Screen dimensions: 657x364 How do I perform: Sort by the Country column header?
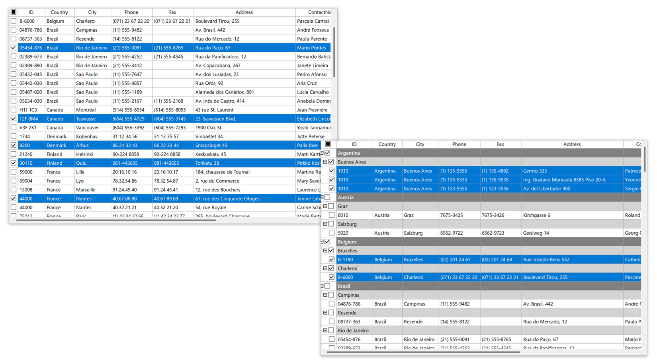59,12
